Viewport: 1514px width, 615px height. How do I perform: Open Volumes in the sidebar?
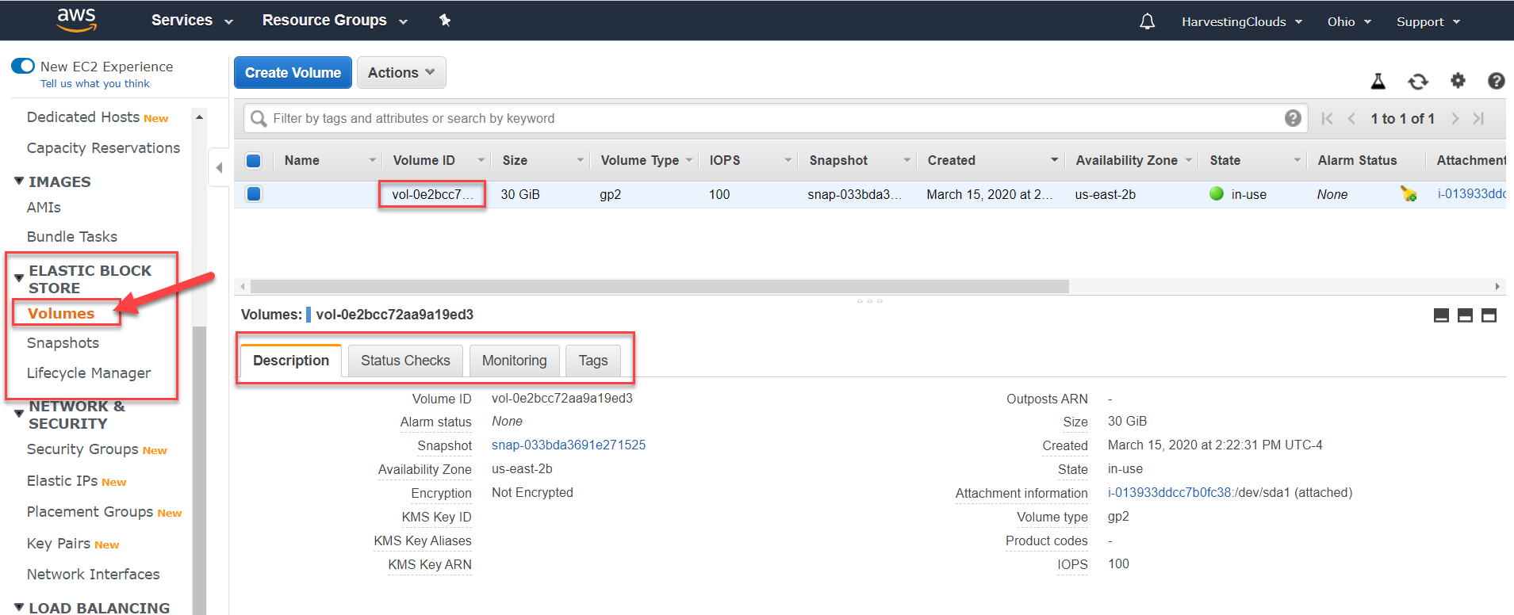tap(61, 313)
